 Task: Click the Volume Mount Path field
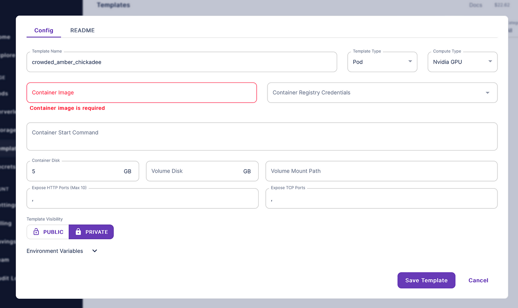[381, 171]
